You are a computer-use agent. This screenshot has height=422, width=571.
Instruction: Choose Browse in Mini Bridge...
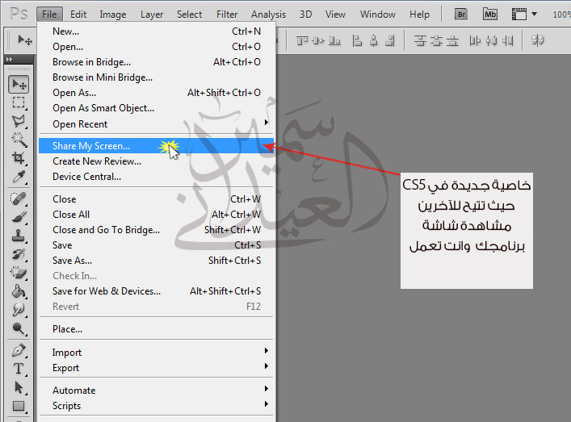[x=156, y=77]
